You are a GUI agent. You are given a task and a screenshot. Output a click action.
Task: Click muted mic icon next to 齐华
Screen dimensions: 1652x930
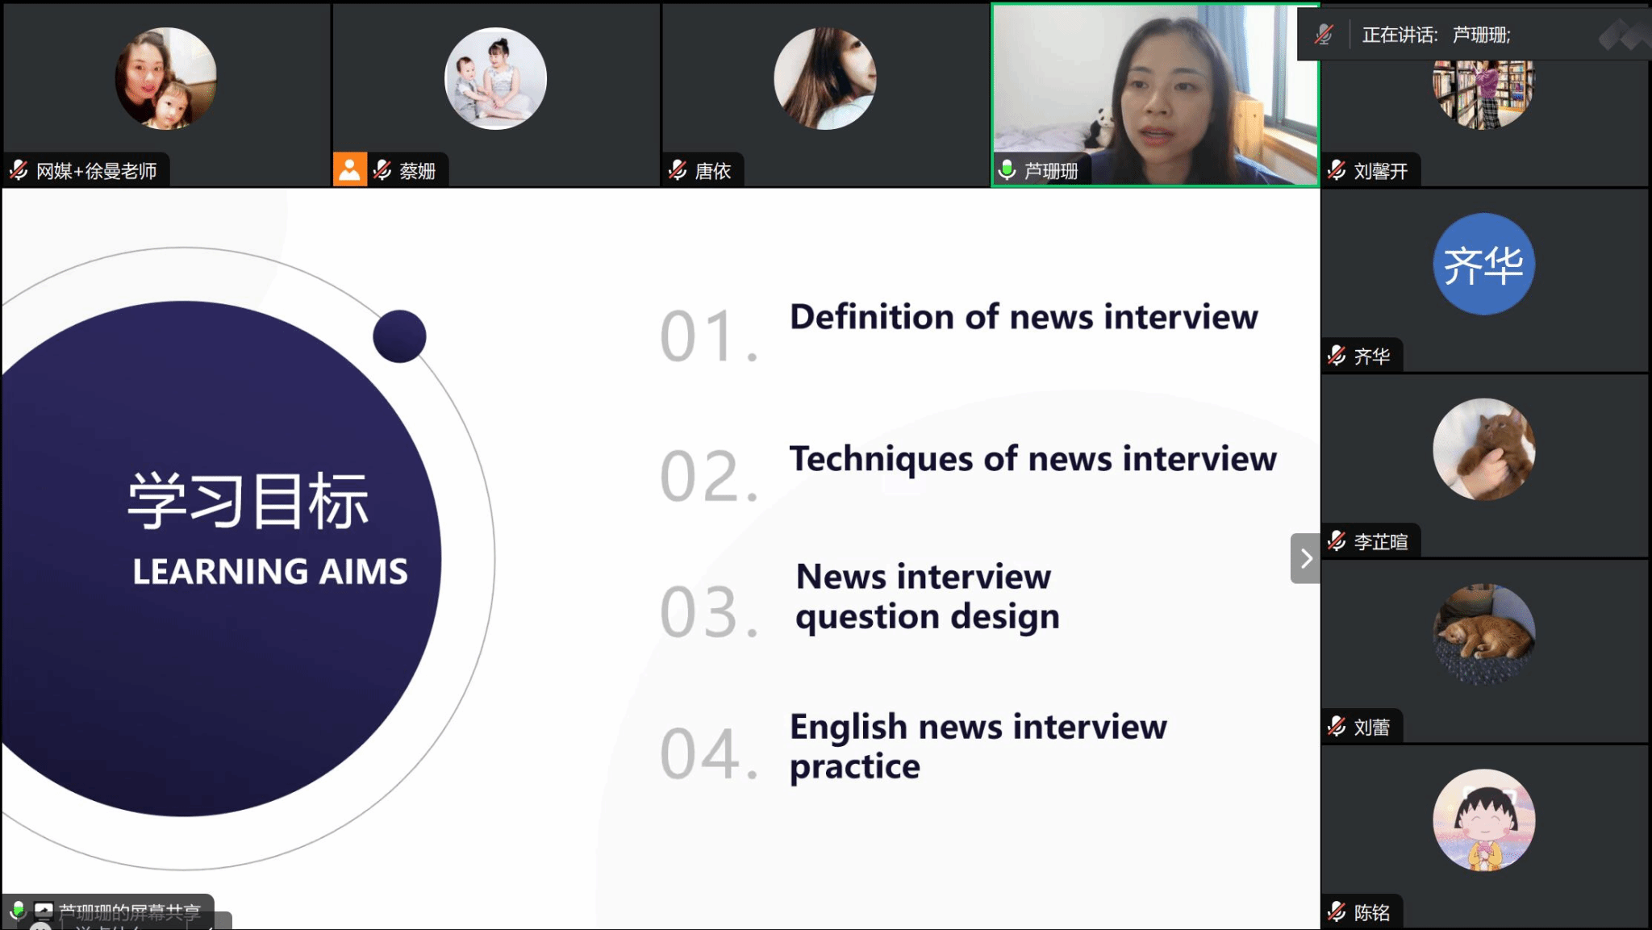(1337, 356)
